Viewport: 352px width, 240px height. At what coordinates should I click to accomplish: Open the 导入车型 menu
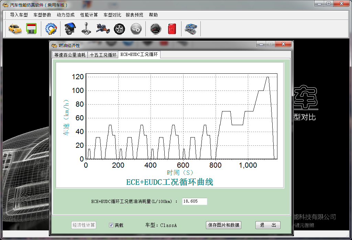pos(19,15)
